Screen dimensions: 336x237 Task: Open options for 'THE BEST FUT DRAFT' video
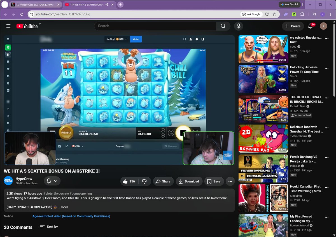pos(326,98)
